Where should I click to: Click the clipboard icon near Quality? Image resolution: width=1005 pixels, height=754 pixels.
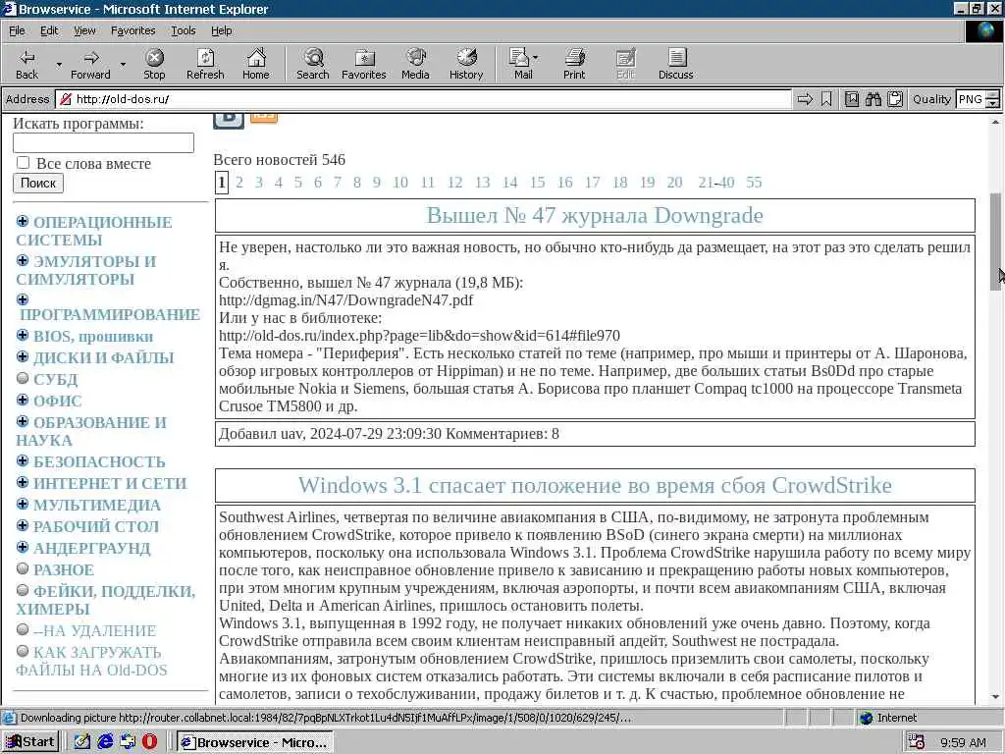coord(895,99)
